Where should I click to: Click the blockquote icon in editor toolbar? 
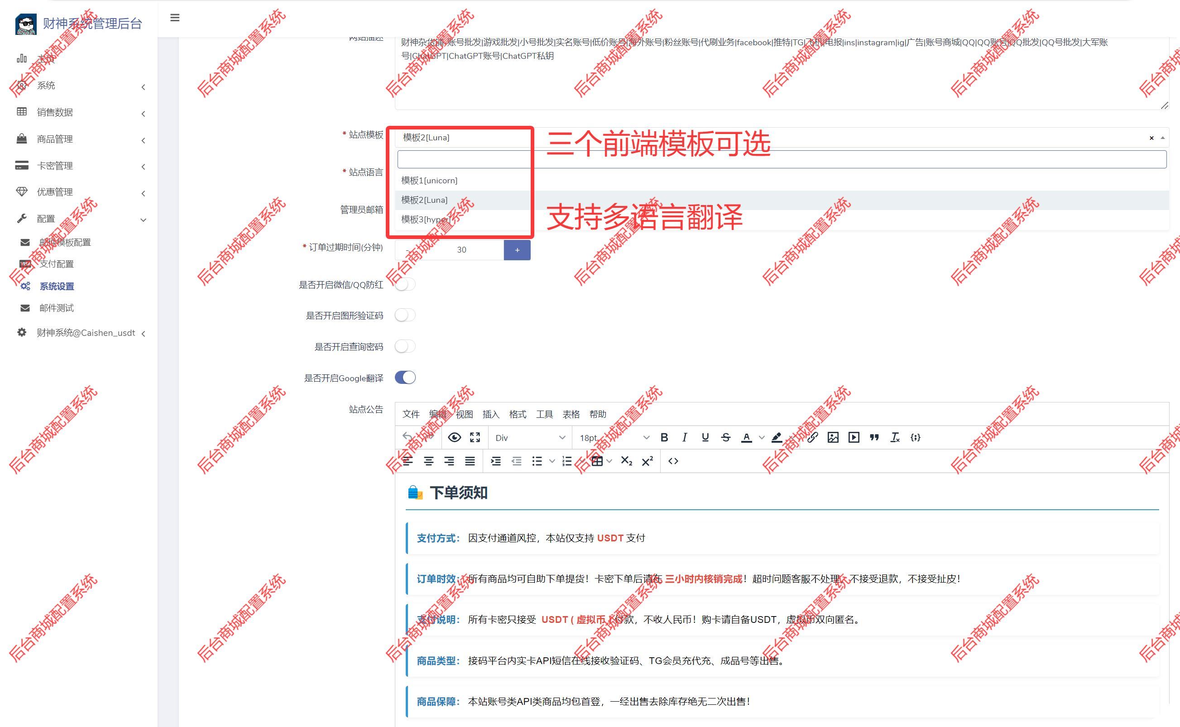(874, 437)
